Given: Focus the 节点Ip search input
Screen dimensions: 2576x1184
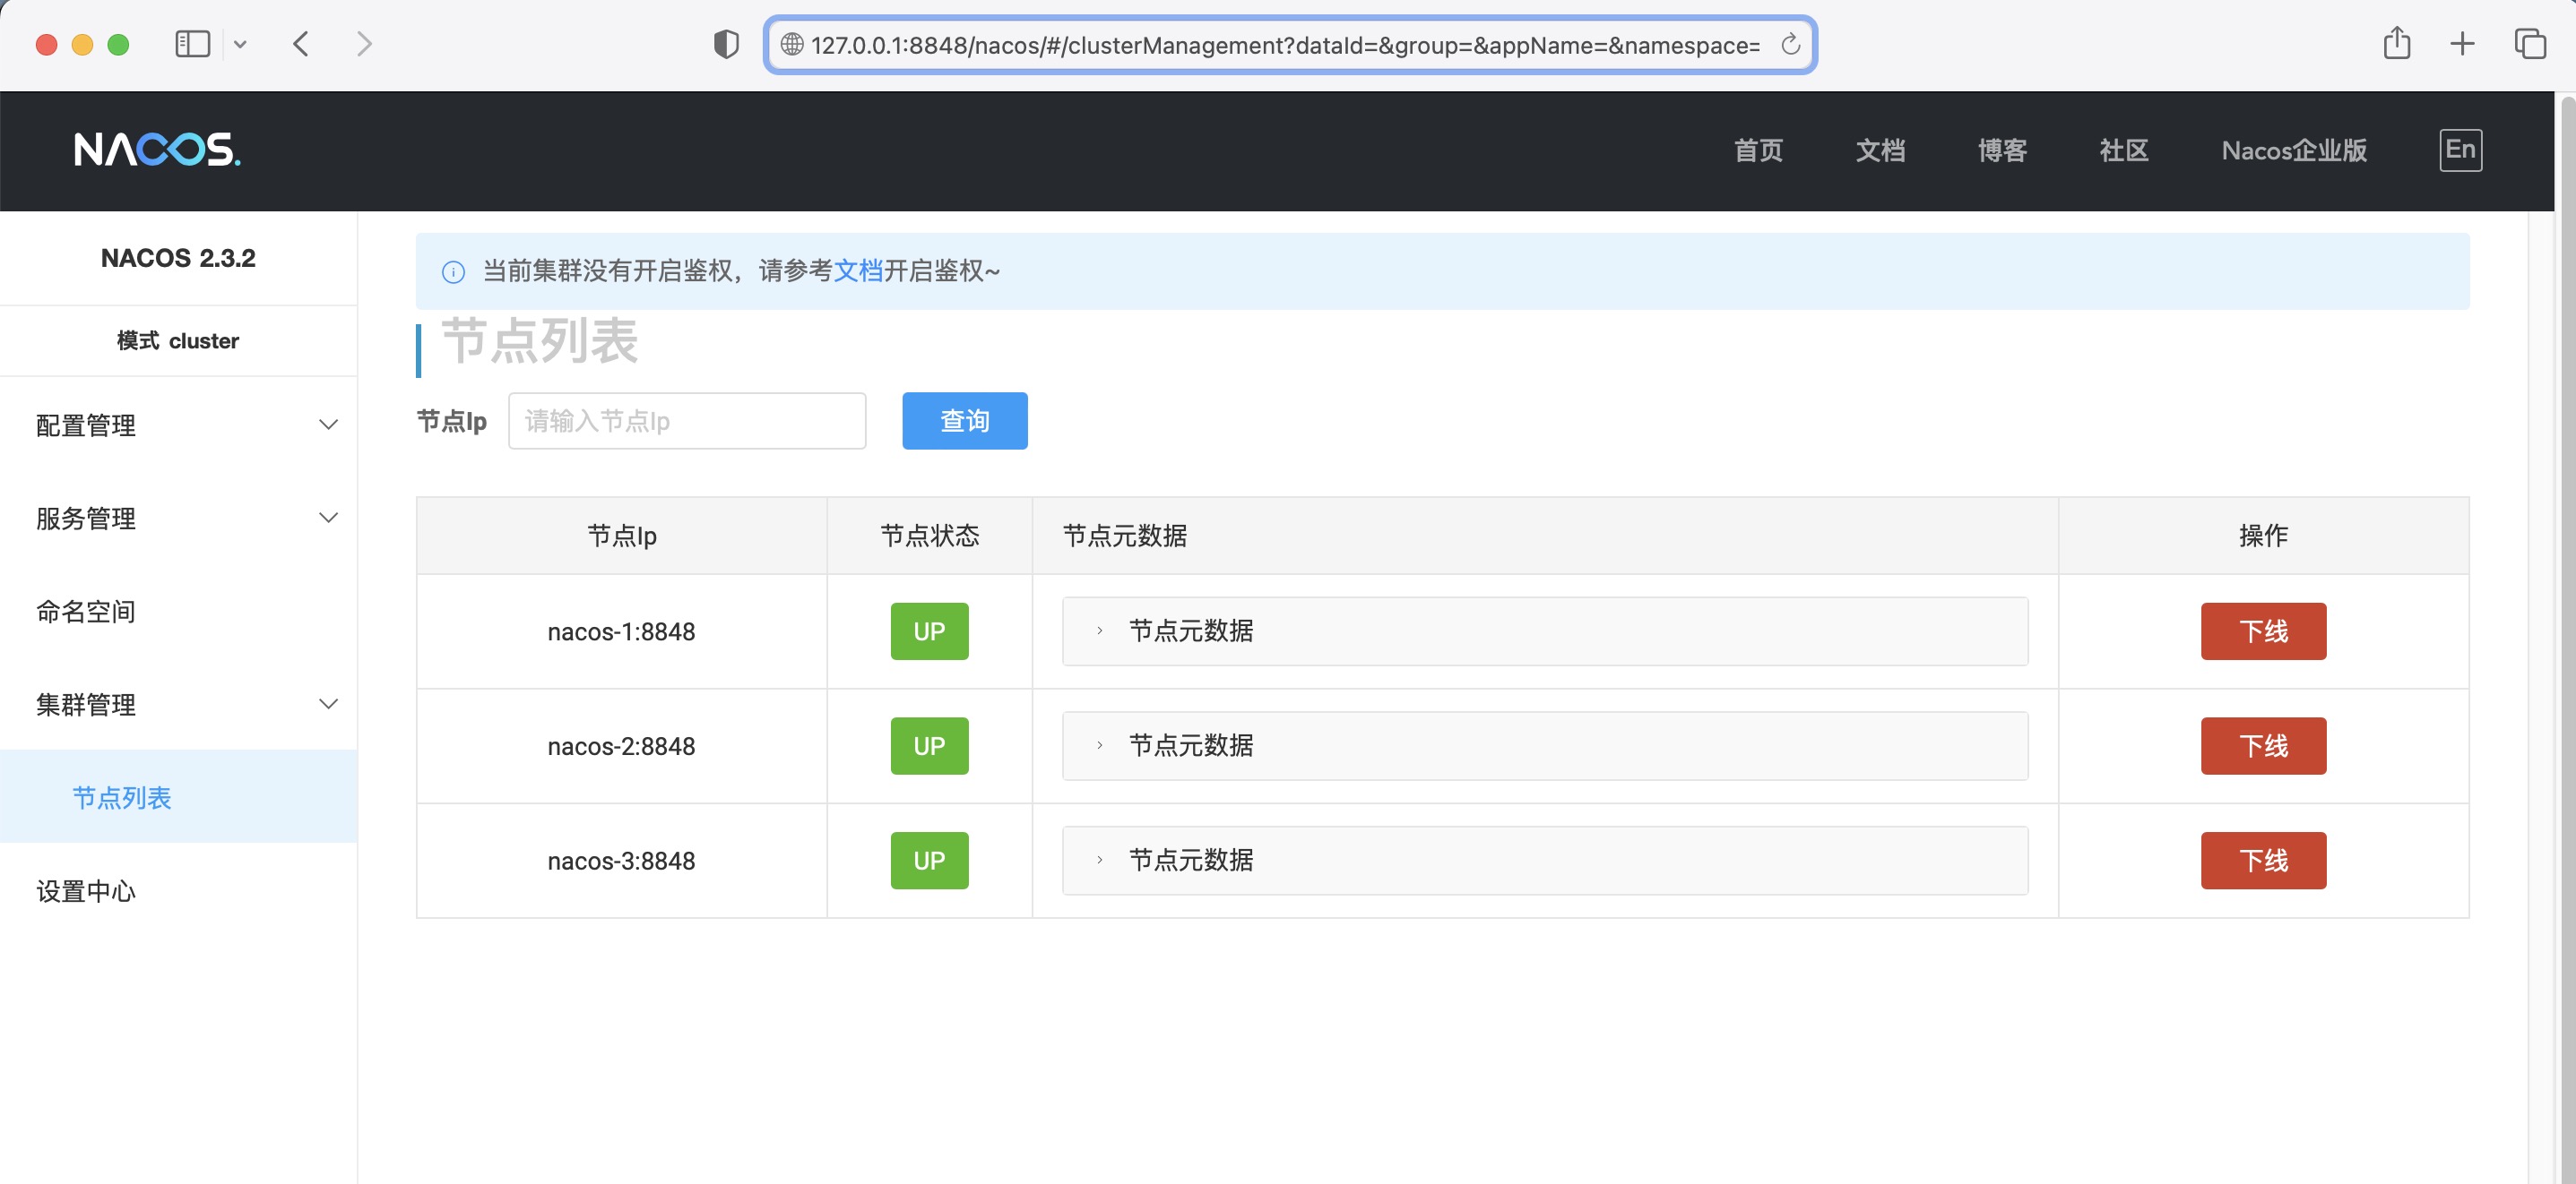Looking at the screenshot, I should point(687,421).
